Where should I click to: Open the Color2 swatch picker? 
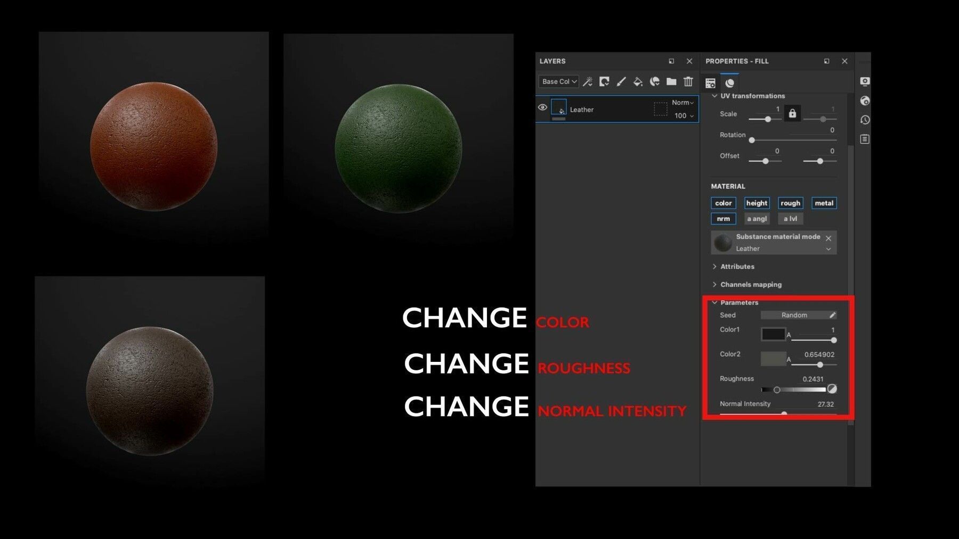click(x=773, y=359)
